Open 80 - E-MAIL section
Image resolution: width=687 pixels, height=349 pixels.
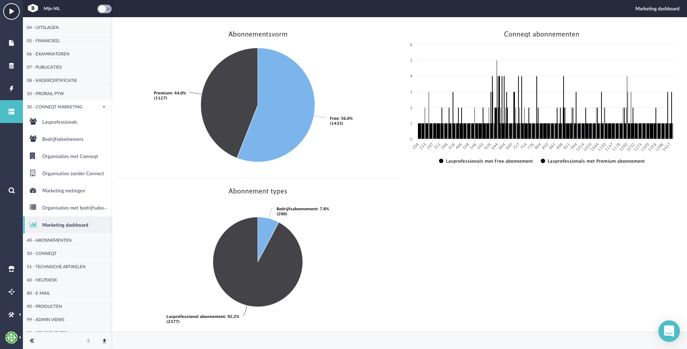[68, 293]
